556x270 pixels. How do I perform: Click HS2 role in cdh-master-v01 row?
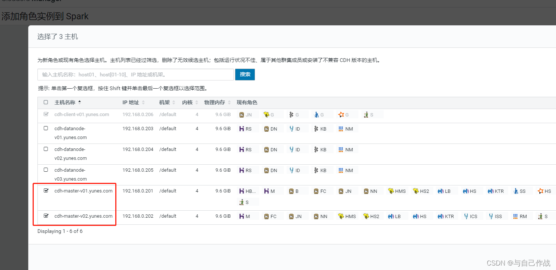421,191
